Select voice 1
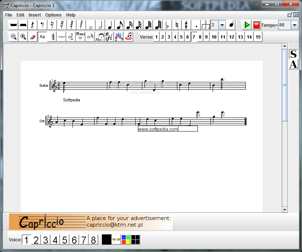The width and height of the screenshot is (302, 252). 26,240
